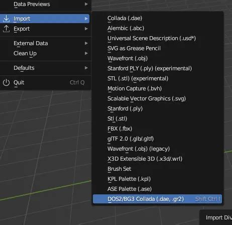
Task: Expand the Data Previews submenu arrow
Action: point(86,4)
